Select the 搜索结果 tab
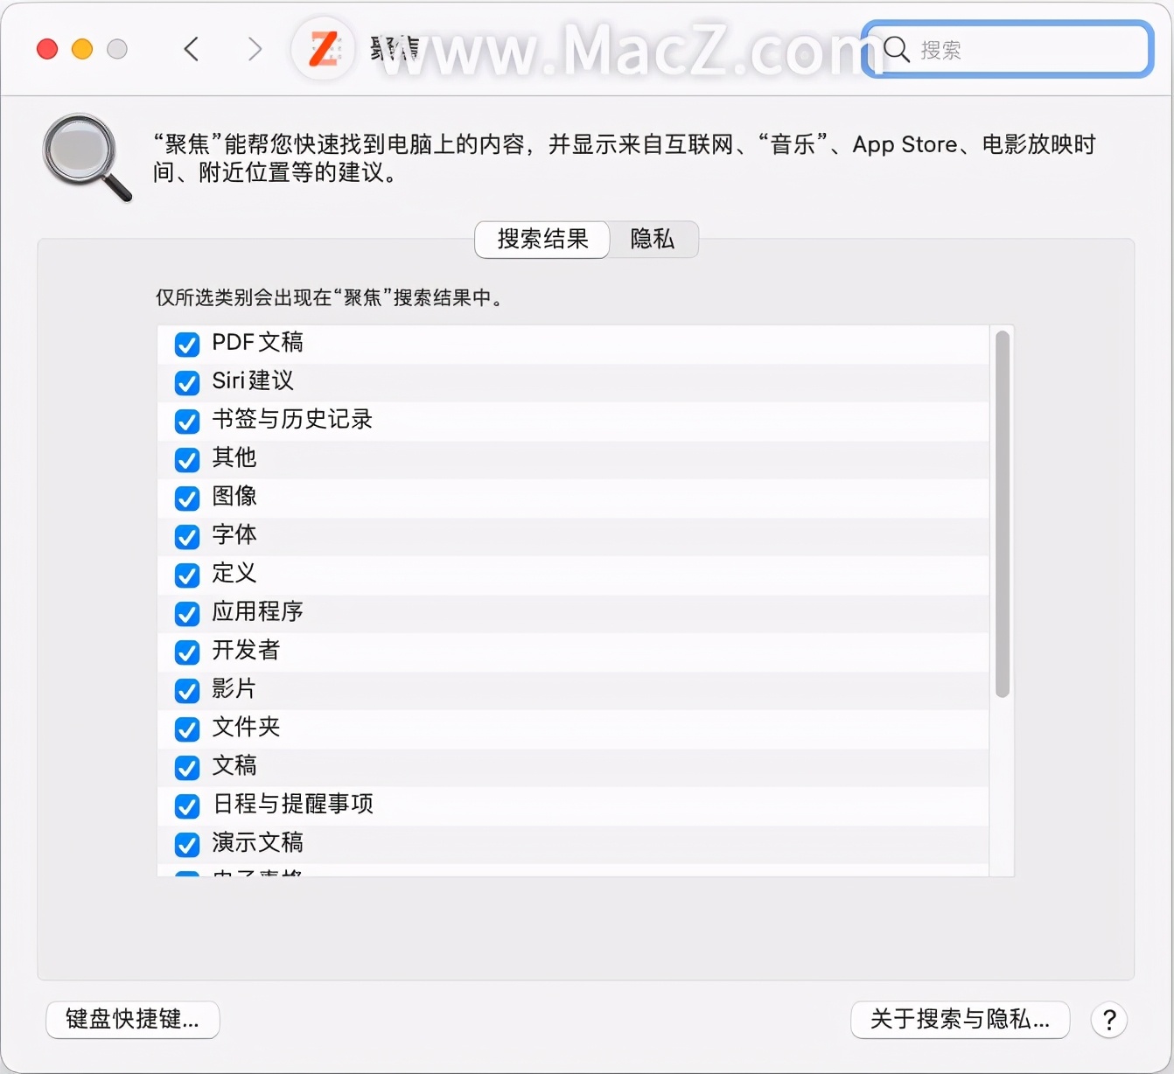1174x1074 pixels. [542, 240]
